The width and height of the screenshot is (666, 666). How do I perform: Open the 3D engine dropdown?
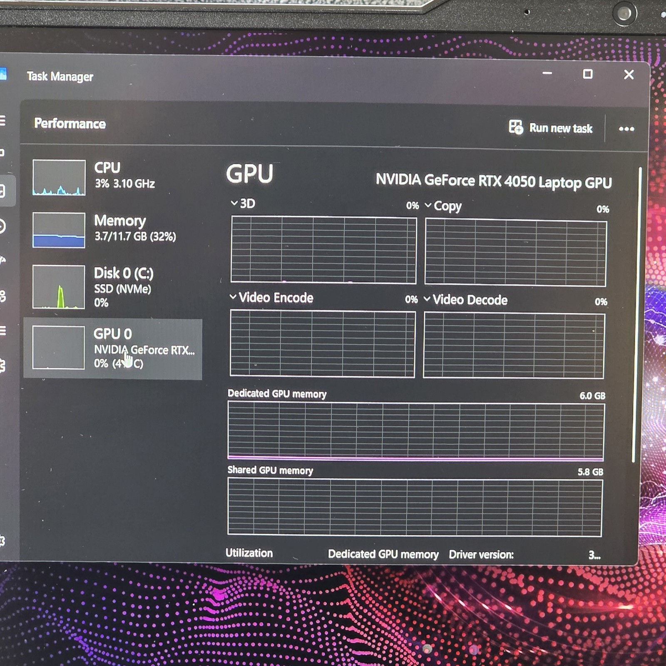pyautogui.click(x=234, y=203)
